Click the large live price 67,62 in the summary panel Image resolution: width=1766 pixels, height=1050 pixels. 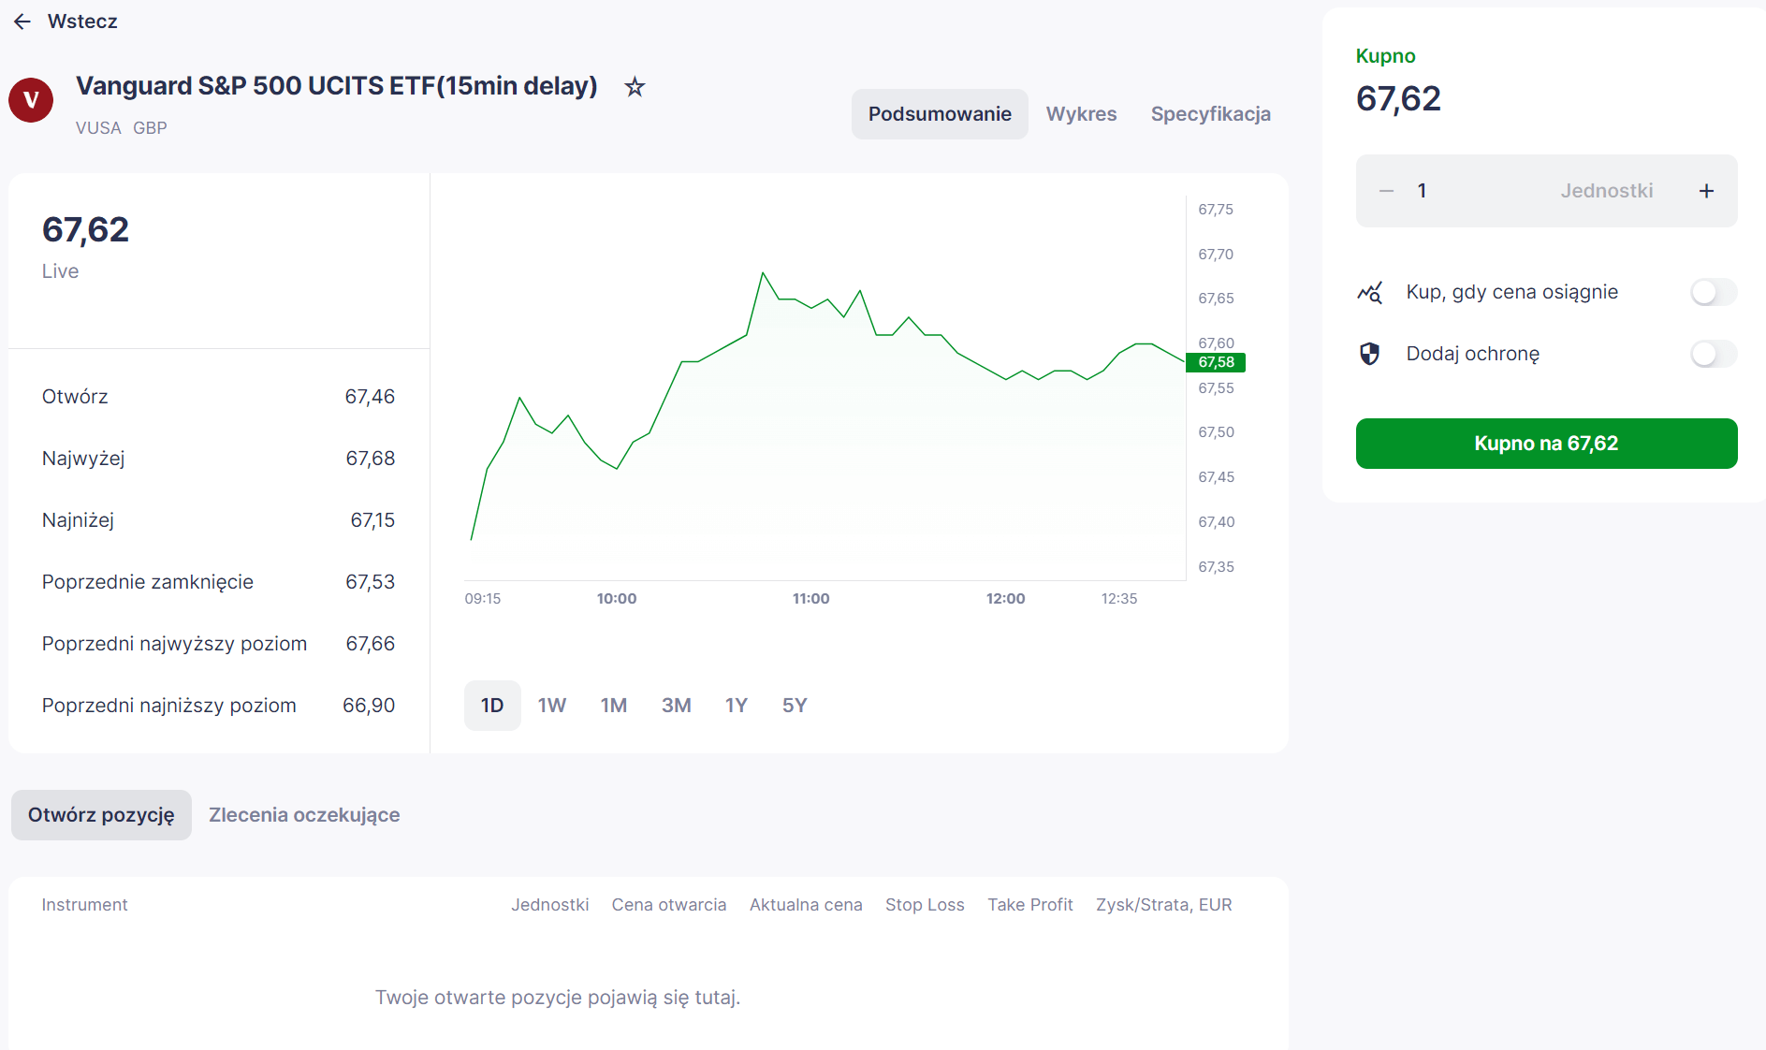click(x=85, y=230)
